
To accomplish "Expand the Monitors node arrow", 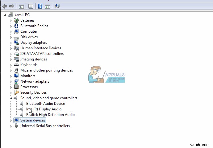I will click(x=11, y=76).
